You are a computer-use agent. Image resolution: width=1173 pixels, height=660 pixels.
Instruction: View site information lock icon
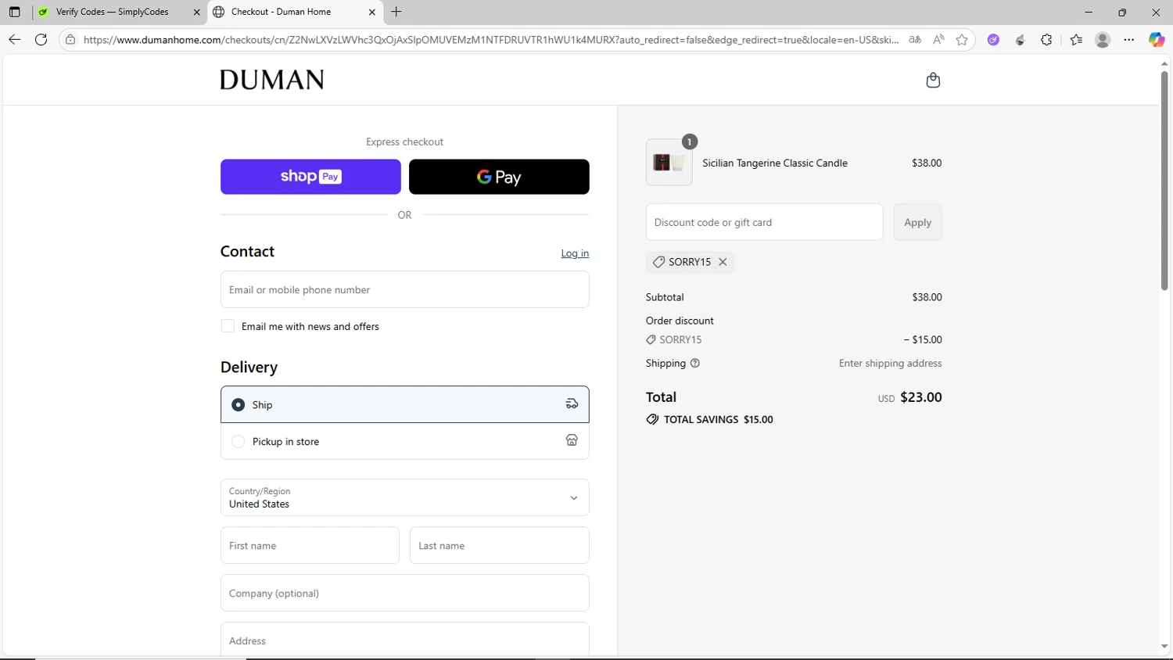(x=70, y=39)
